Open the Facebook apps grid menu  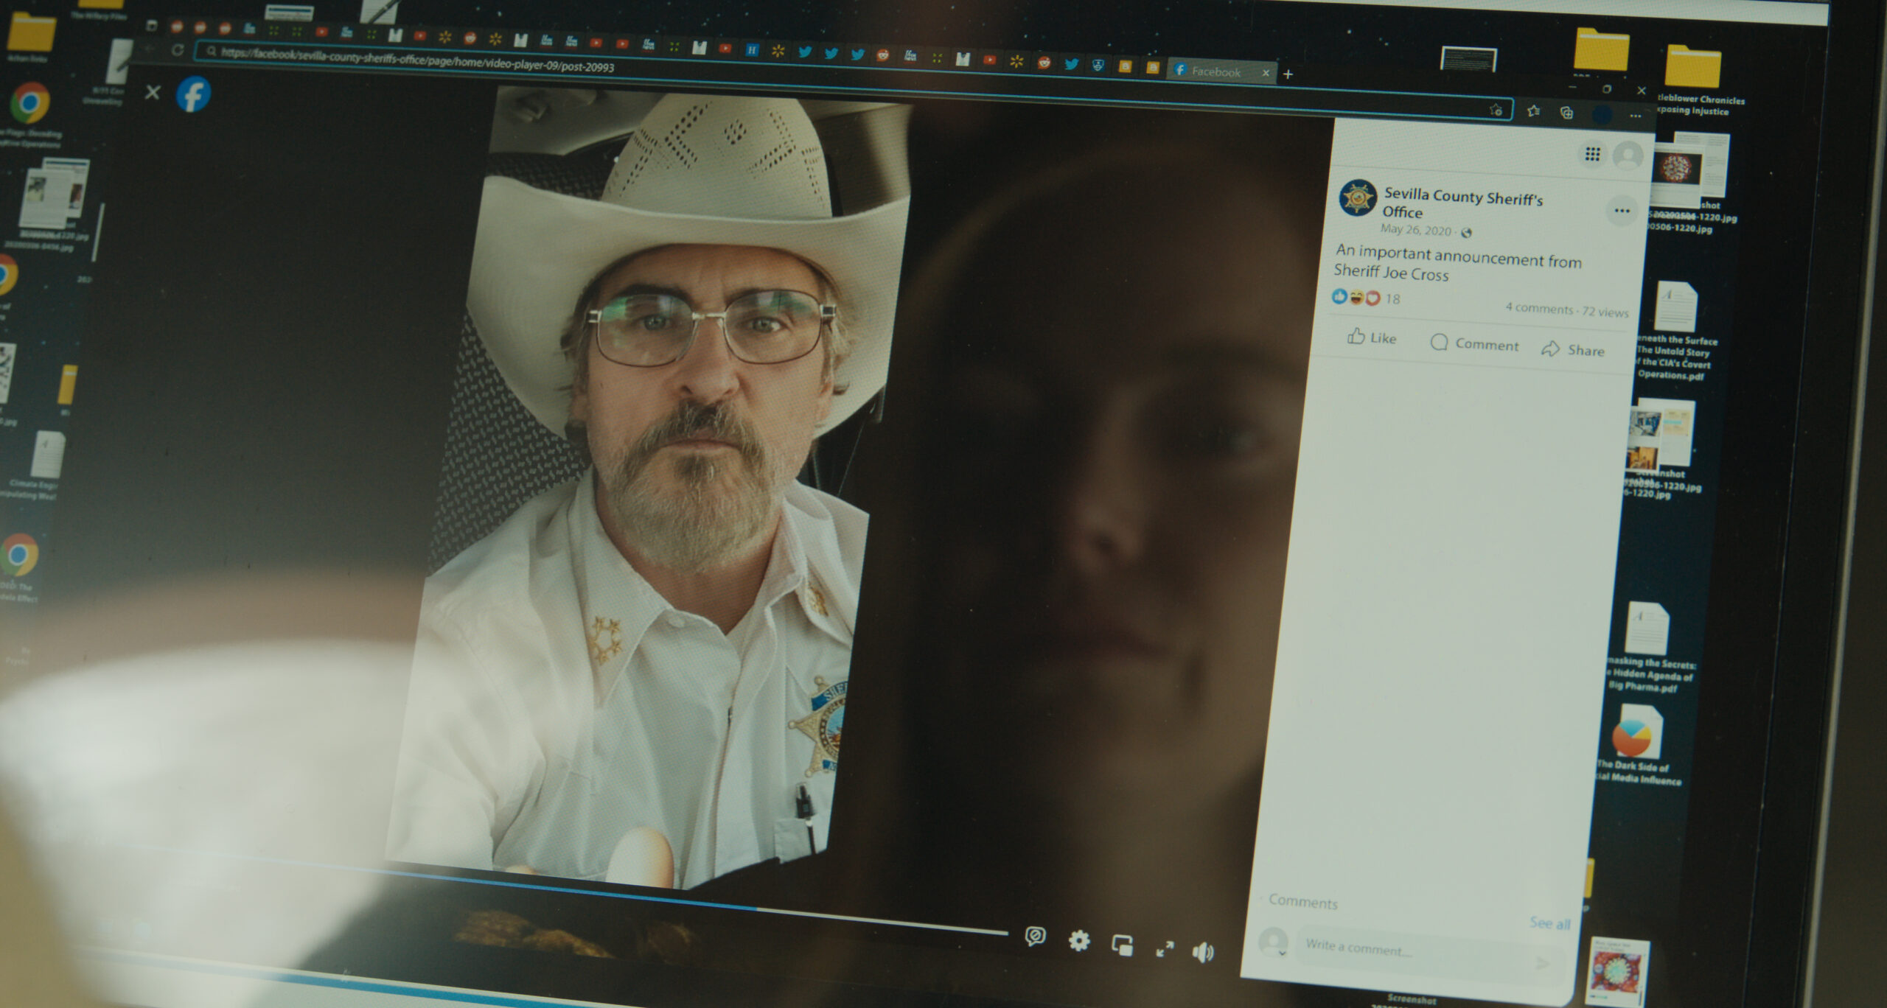click(1592, 154)
